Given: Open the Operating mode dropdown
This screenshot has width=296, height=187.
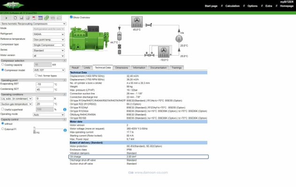Looking at the screenshot, I should 48,114.
